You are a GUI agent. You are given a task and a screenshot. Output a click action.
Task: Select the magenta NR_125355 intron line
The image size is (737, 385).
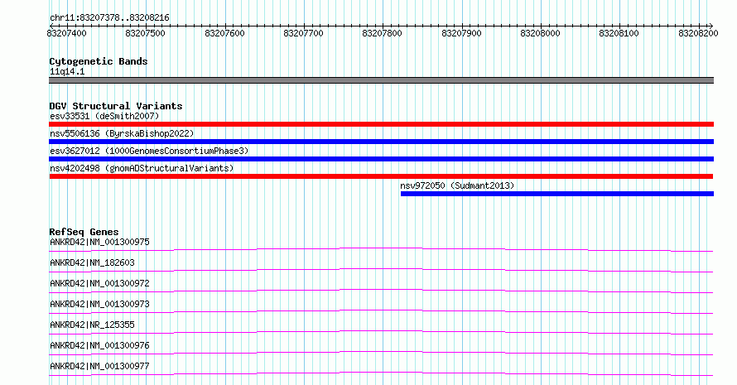(x=381, y=331)
